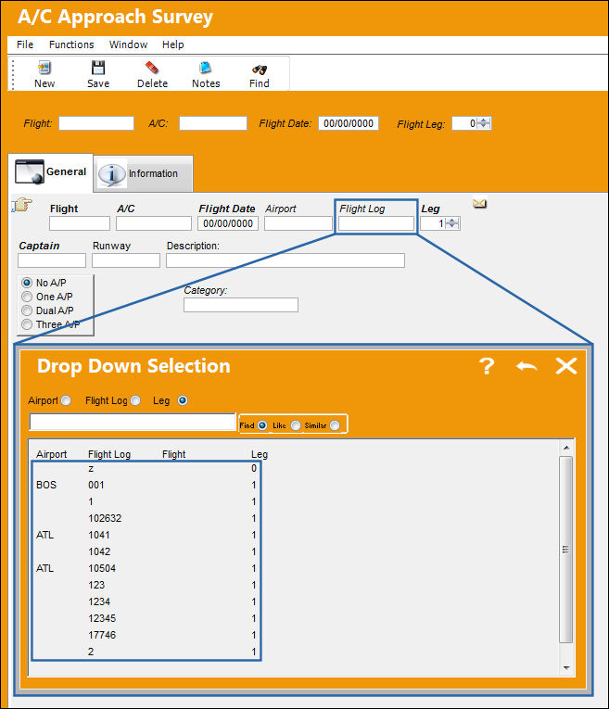The image size is (609, 709).
Task: Select the One A/P radio button
Action: (x=27, y=297)
